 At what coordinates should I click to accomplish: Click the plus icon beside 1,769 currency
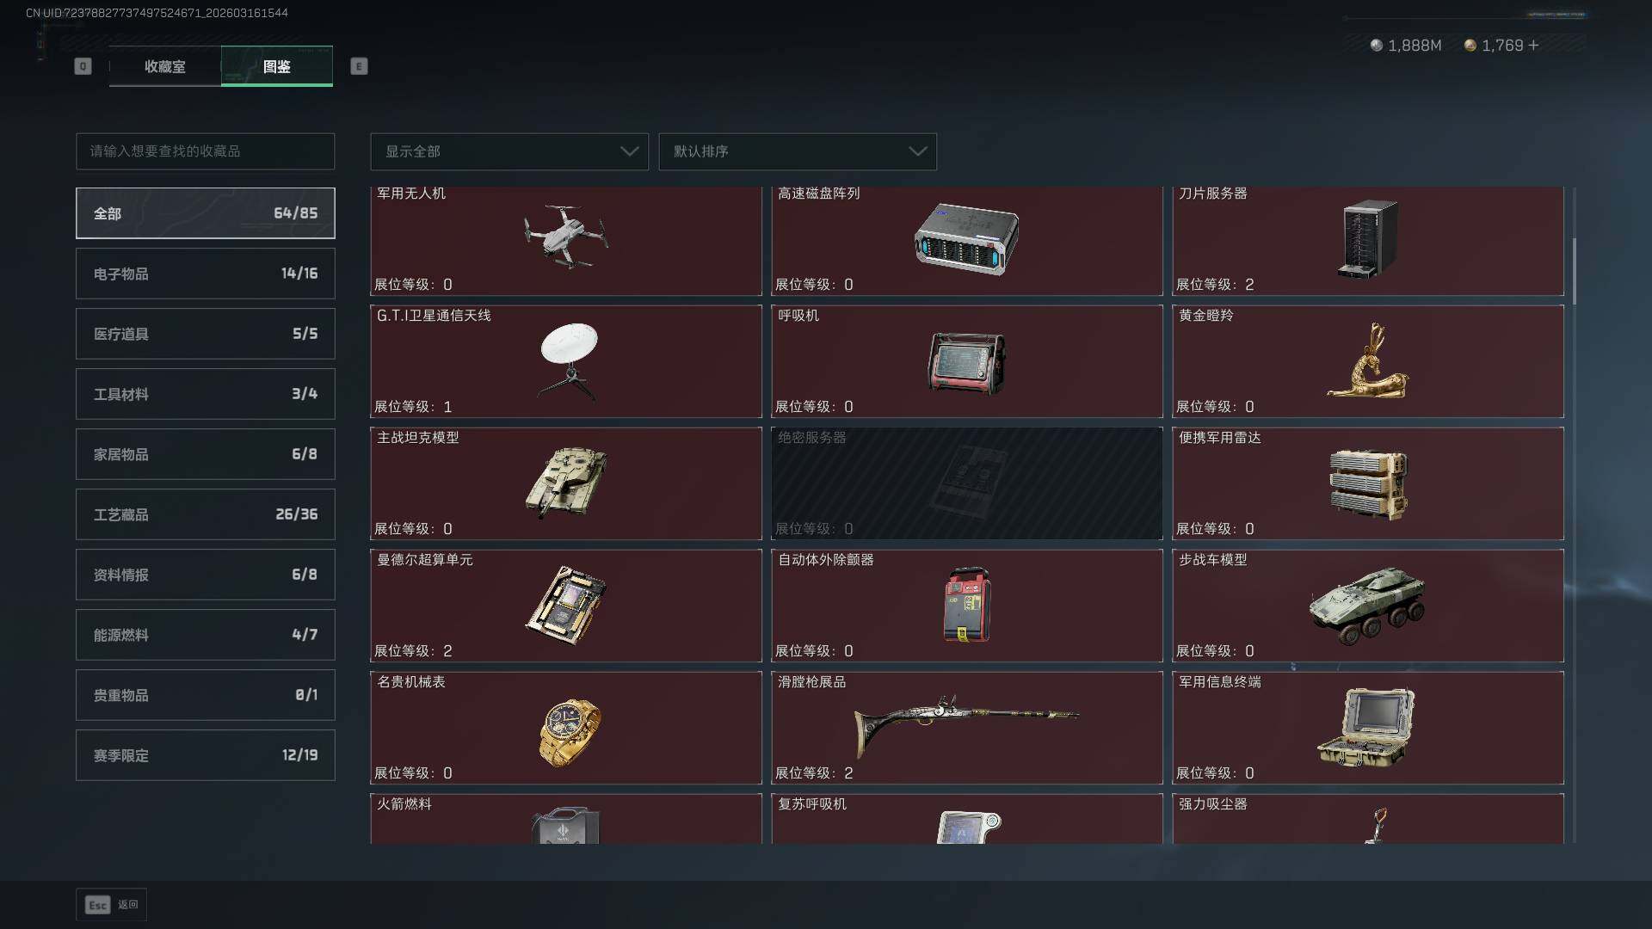1533,45
